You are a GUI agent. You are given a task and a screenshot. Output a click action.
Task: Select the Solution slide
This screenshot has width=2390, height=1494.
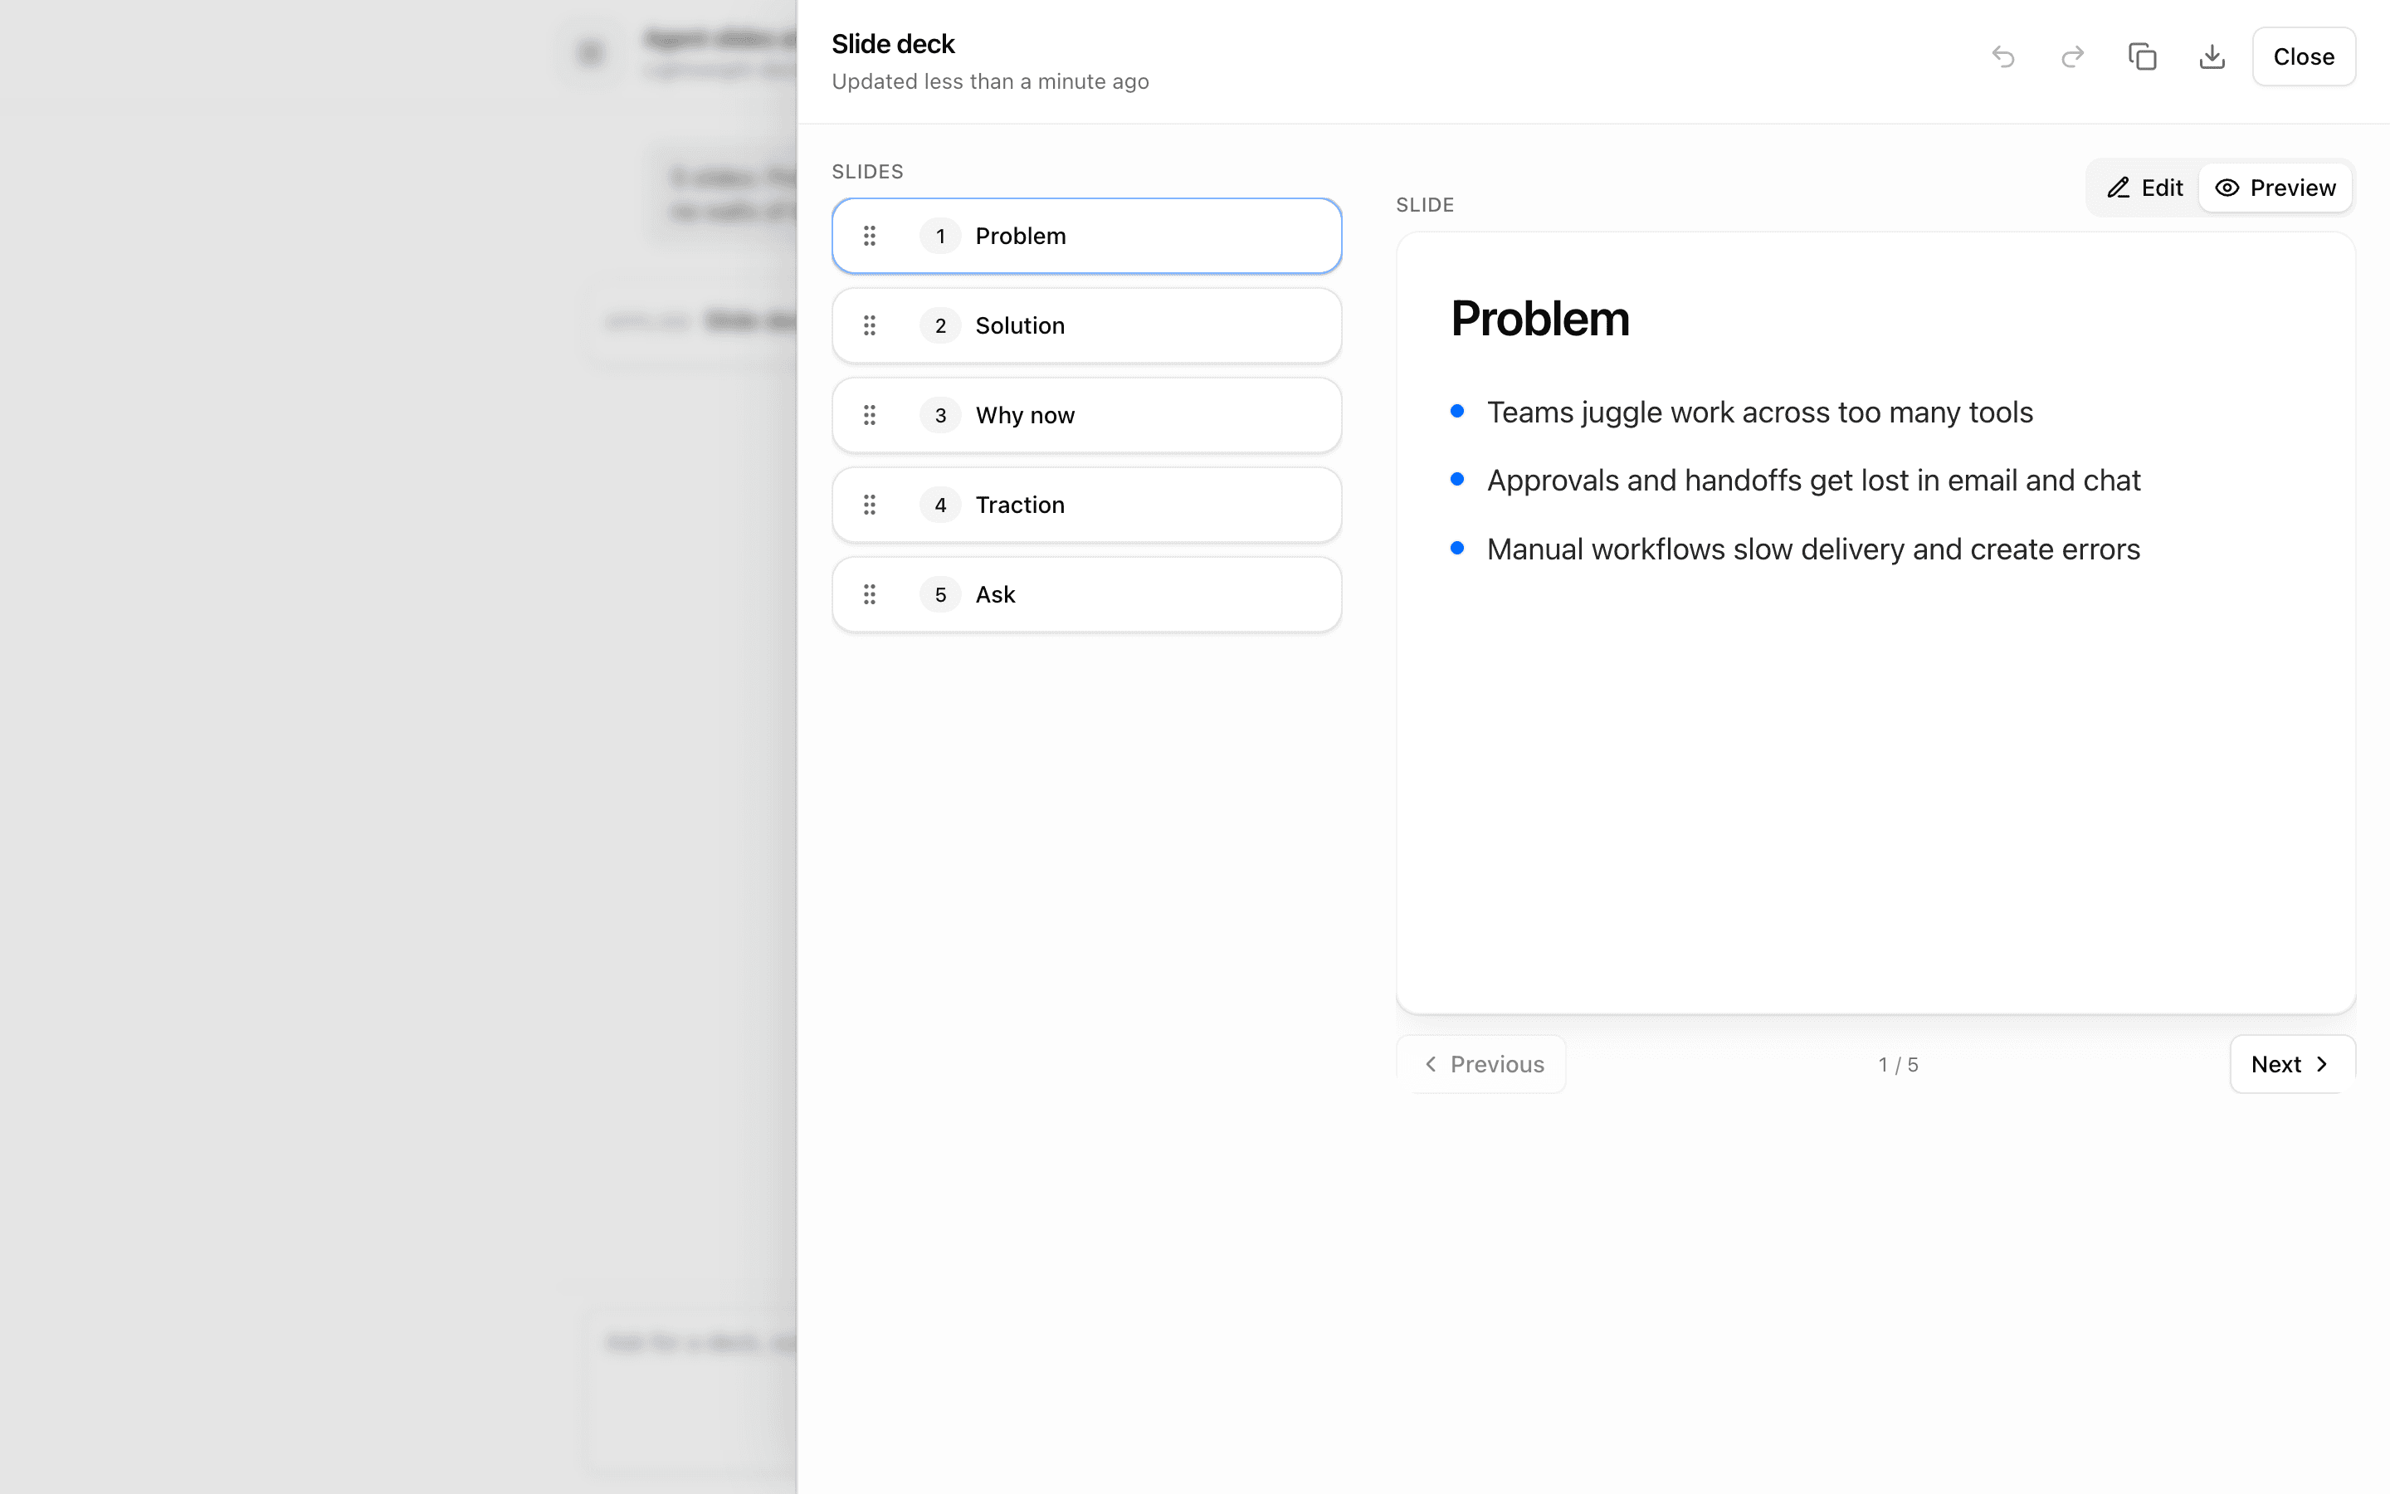(x=1086, y=326)
